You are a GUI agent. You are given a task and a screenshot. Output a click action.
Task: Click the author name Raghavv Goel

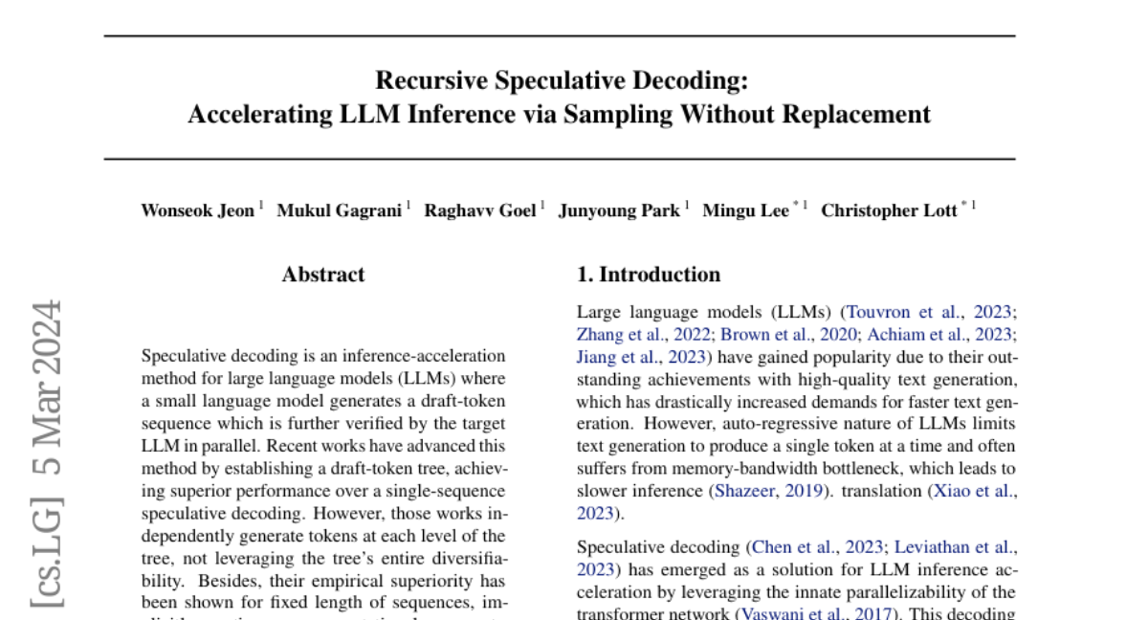pyautogui.click(x=480, y=210)
